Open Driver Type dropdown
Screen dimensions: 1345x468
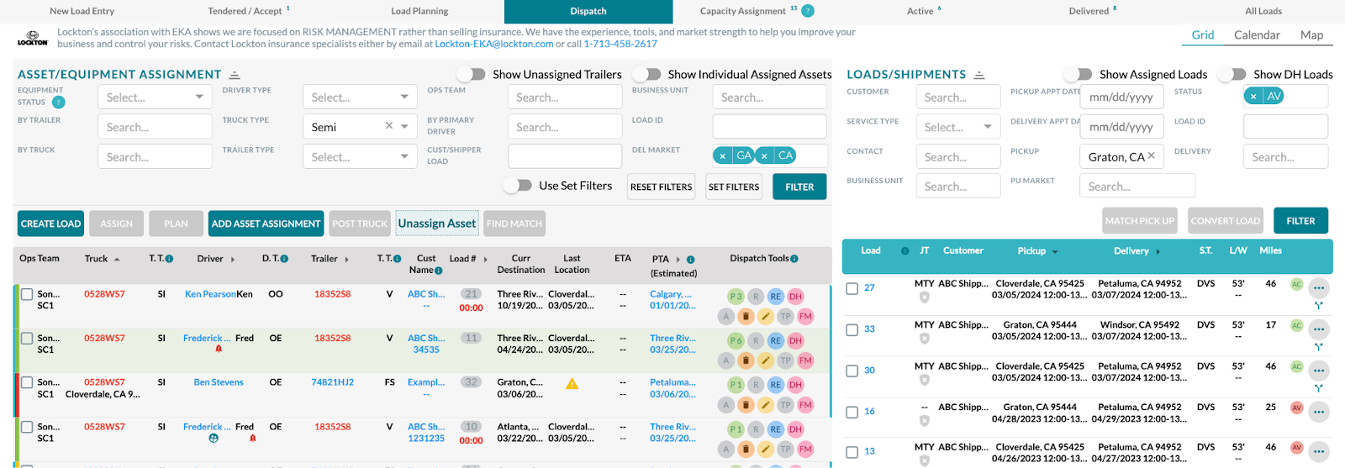(360, 97)
